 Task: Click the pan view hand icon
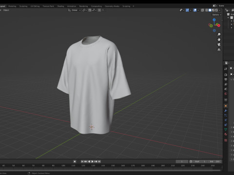(x=219, y=39)
